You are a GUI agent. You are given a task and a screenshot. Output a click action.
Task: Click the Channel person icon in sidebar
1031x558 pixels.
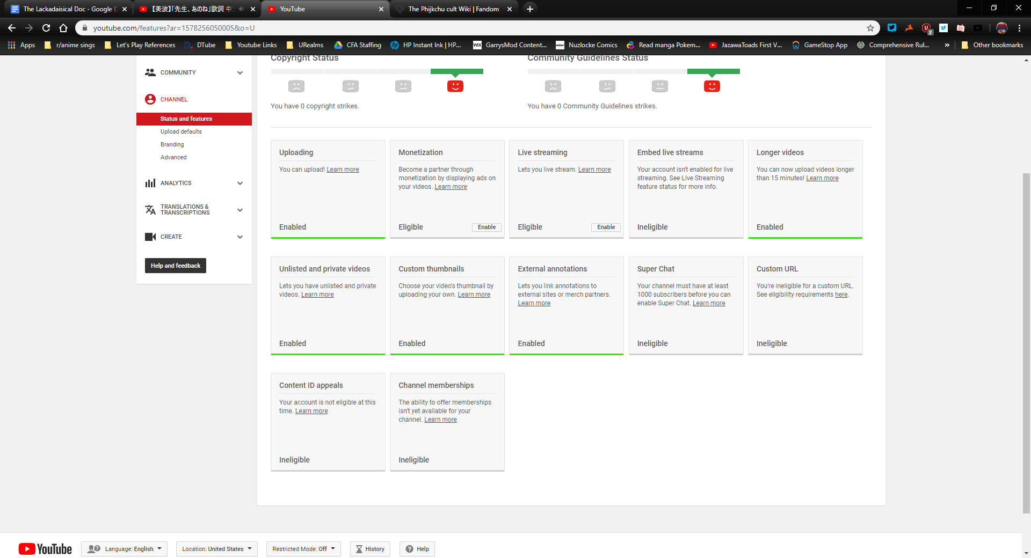pyautogui.click(x=150, y=99)
